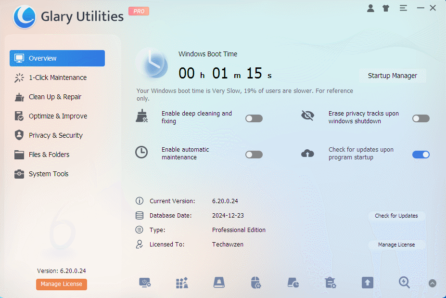This screenshot has width=446, height=298.
Task: Toggle deep cleaning and fixing switch
Action: pyautogui.click(x=254, y=118)
